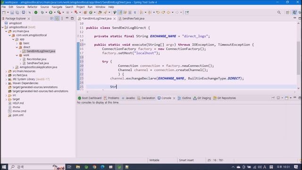Click the Open Console icon

286,98
